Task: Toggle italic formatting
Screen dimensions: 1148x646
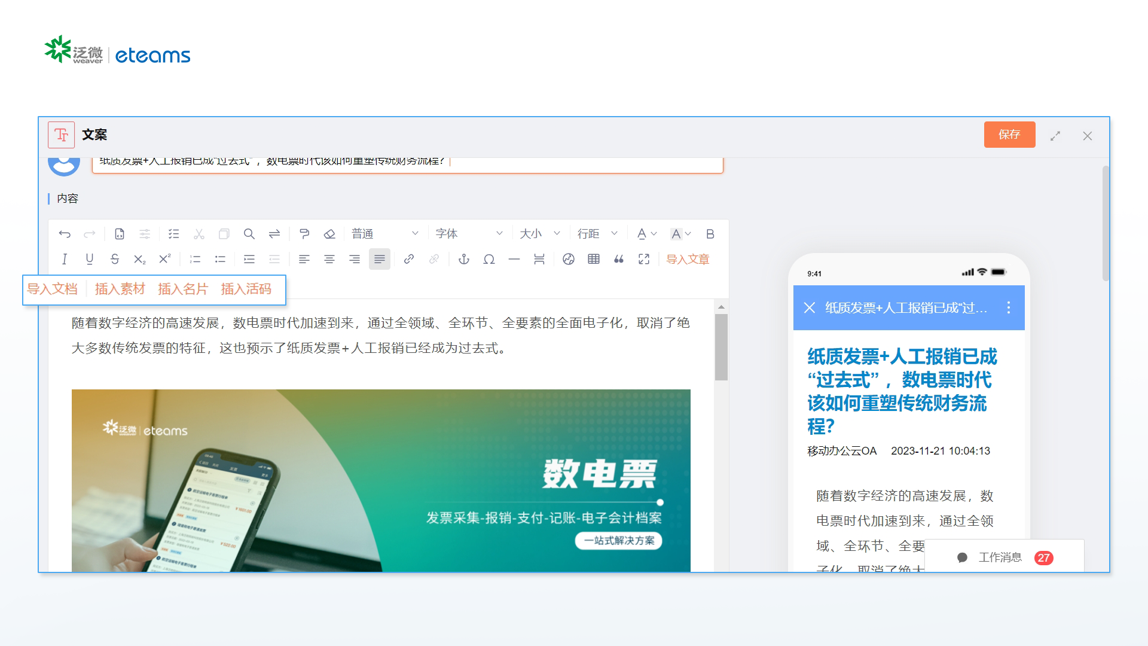Action: point(65,259)
